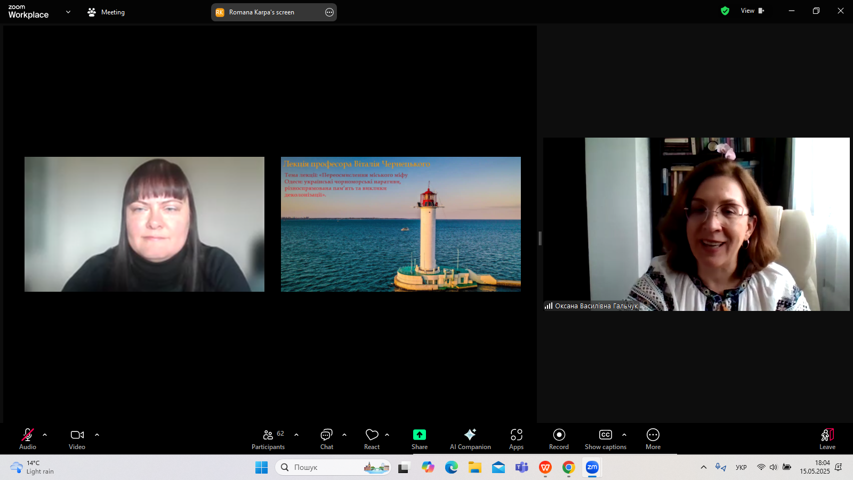Image resolution: width=853 pixels, height=480 pixels.
Task: Expand the video settings chevron
Action: (97, 435)
